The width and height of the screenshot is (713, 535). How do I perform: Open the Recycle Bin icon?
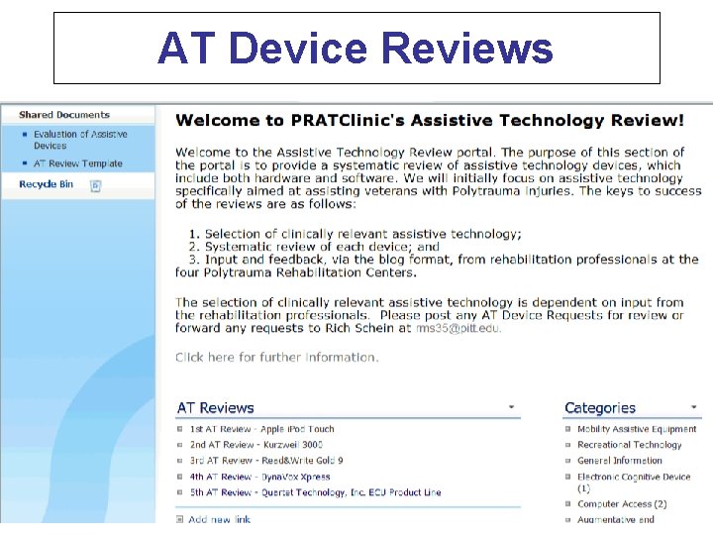(x=95, y=185)
